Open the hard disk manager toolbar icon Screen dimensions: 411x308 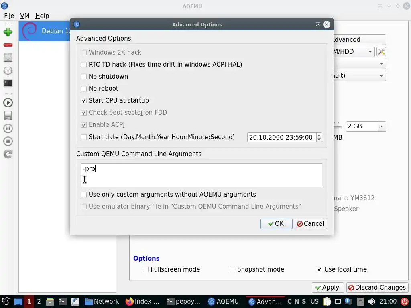[8, 58]
